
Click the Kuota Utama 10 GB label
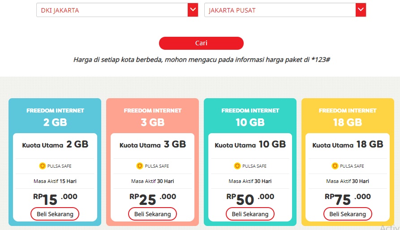coord(250,145)
